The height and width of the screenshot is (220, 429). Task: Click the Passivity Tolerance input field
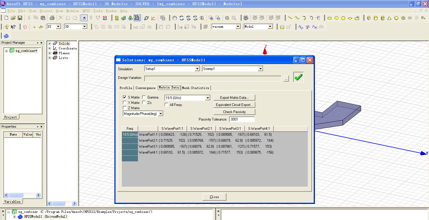coord(242,119)
